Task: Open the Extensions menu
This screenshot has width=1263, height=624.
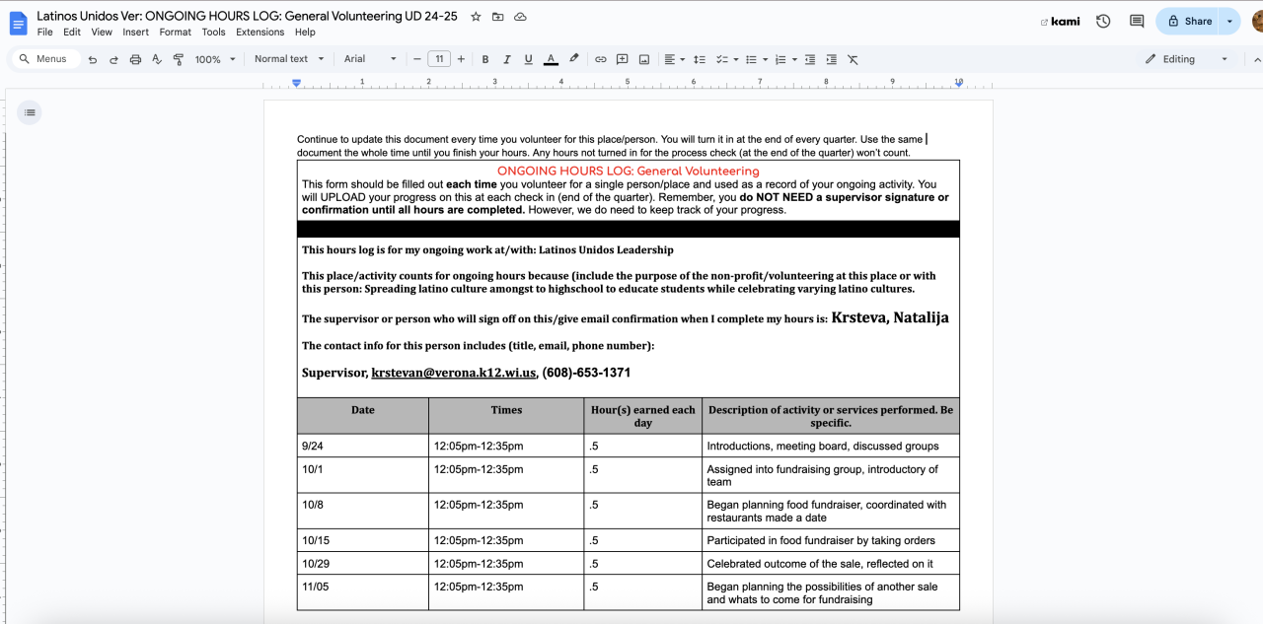Action: pyautogui.click(x=260, y=33)
